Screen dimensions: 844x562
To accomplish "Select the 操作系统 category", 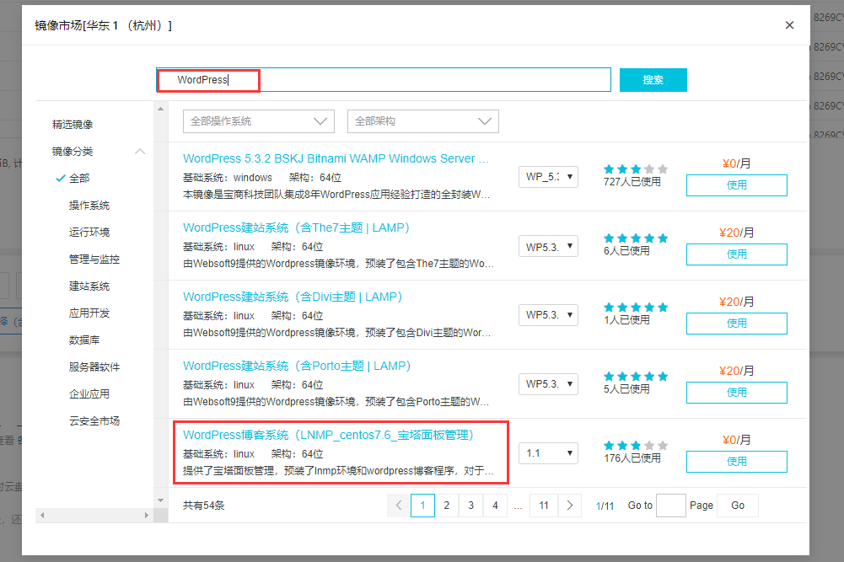I will [89, 206].
